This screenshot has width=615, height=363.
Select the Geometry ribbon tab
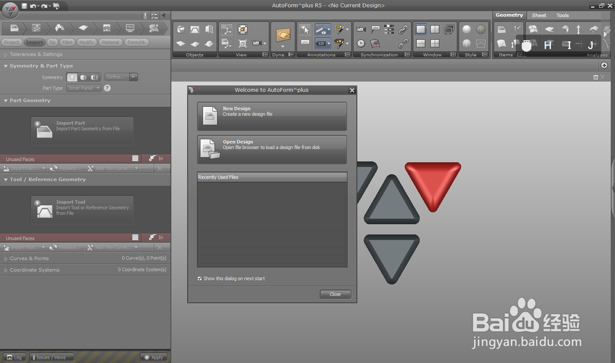tap(509, 15)
